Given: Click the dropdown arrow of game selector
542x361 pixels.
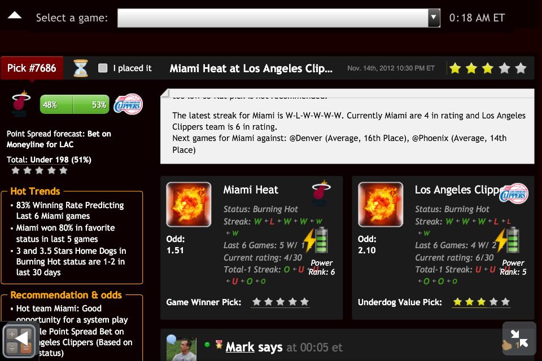Looking at the screenshot, I should click(x=434, y=18).
